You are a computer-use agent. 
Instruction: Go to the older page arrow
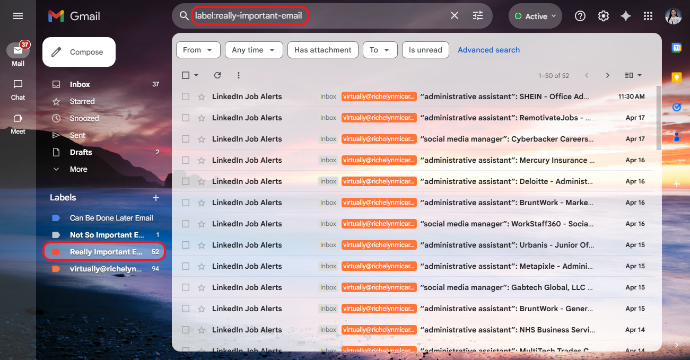click(608, 75)
